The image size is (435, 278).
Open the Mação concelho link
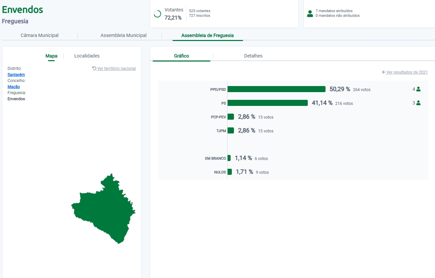click(14, 87)
